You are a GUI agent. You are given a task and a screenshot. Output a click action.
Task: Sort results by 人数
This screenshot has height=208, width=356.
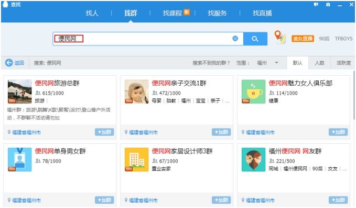pyautogui.click(x=319, y=63)
